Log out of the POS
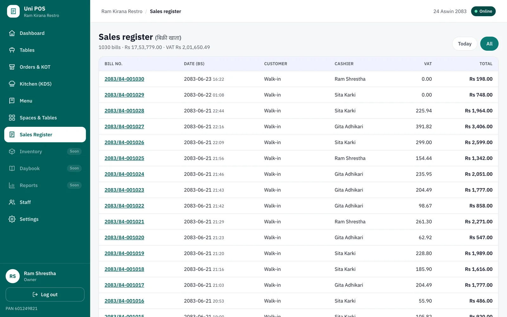 coord(45,294)
